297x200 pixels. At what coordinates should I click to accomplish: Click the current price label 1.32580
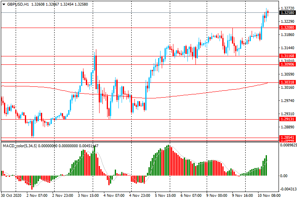(x=287, y=13)
